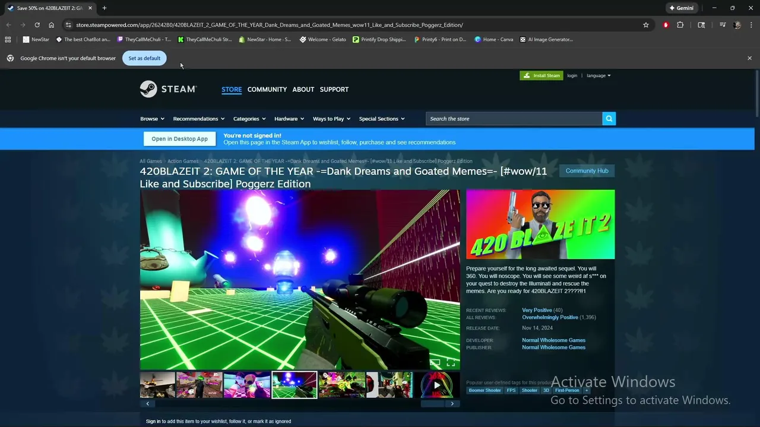Screen dimensions: 760x427
Task: Reload the page with the browser refresh icon
Action: click(37, 25)
